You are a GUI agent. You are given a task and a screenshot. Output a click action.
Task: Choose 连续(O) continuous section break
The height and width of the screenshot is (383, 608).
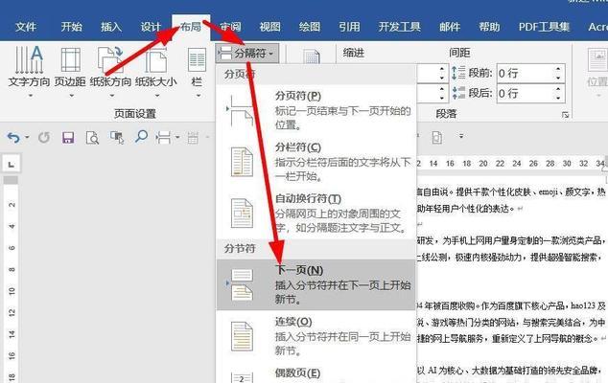[316, 336]
